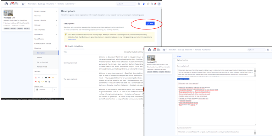Open Contacts in left screenshot's top menu

61,4
